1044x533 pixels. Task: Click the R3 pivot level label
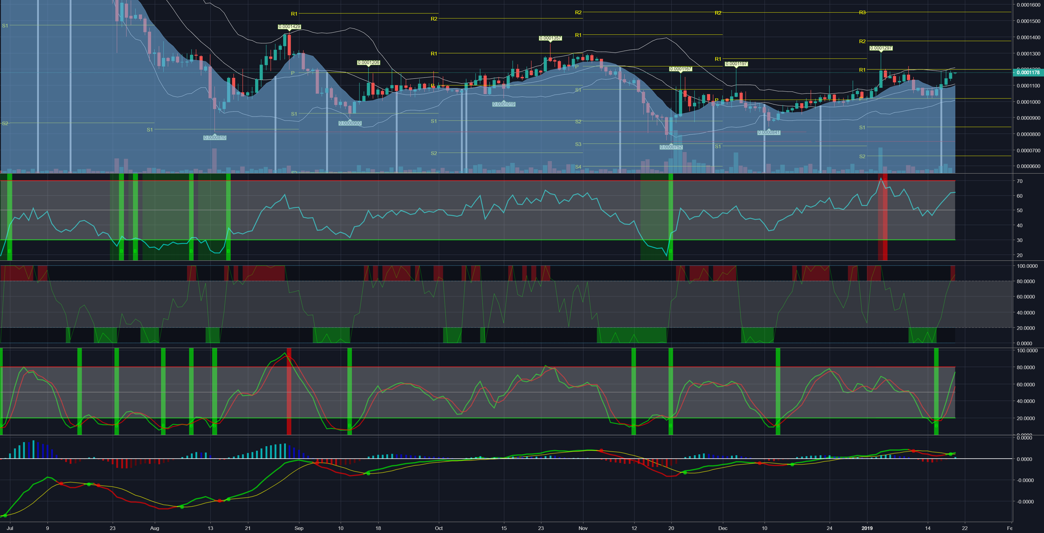click(862, 13)
